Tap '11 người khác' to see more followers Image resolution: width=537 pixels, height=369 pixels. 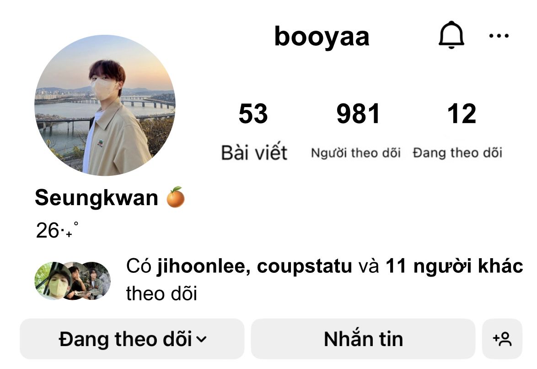[455, 266]
